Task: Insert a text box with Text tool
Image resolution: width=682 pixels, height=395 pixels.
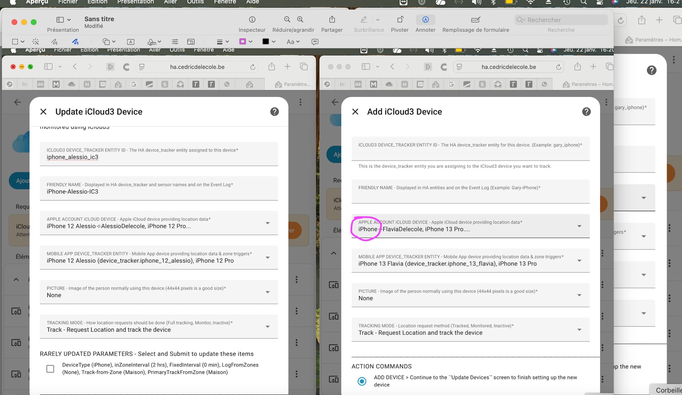Action: [x=130, y=42]
